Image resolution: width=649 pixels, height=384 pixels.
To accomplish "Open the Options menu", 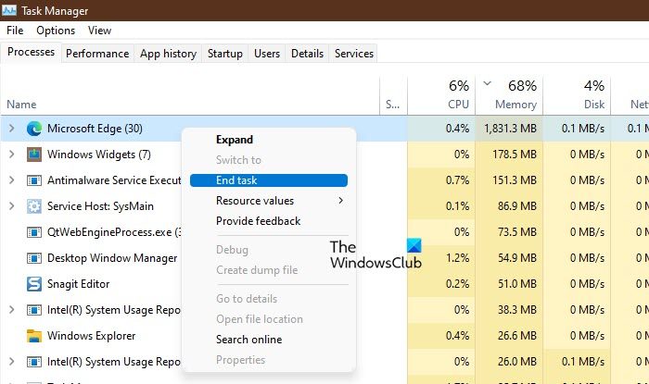I will tap(56, 31).
